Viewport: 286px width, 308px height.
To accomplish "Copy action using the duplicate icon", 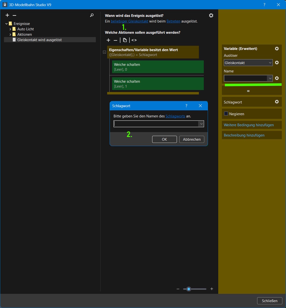I will (125, 40).
